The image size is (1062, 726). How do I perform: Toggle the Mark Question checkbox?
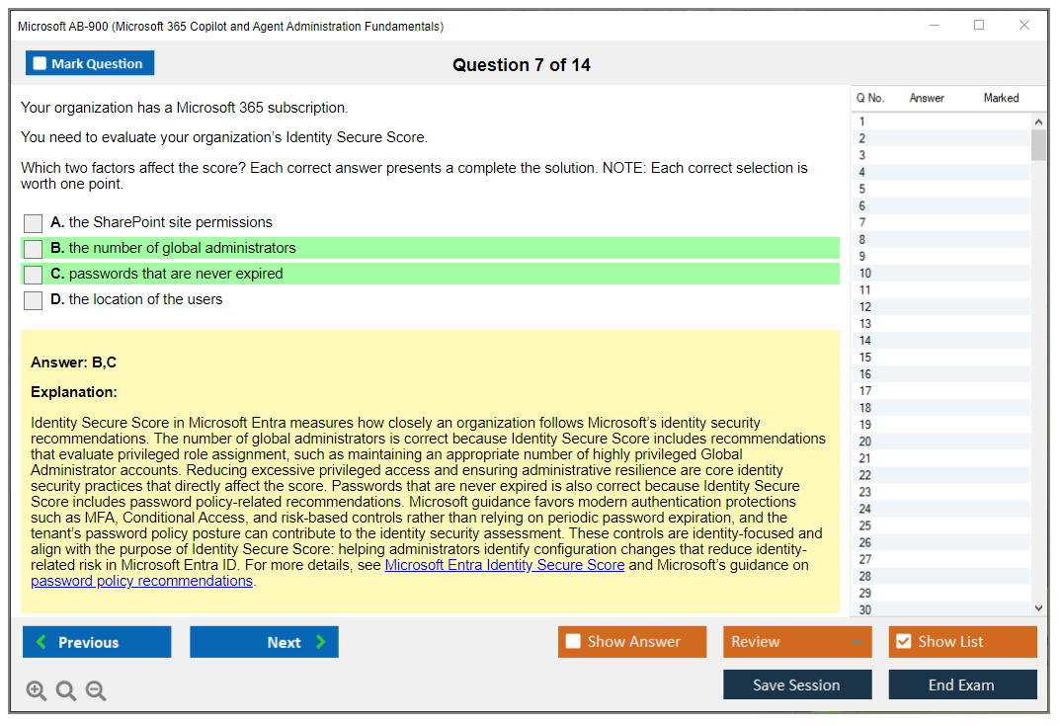(40, 63)
